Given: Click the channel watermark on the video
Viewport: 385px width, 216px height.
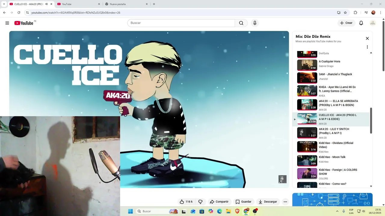Looking at the screenshot, I should click(282, 179).
